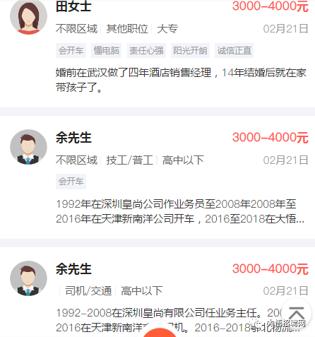
Task: Open the 技工/普工 applicant 余先生's name
Action: pos(73,138)
